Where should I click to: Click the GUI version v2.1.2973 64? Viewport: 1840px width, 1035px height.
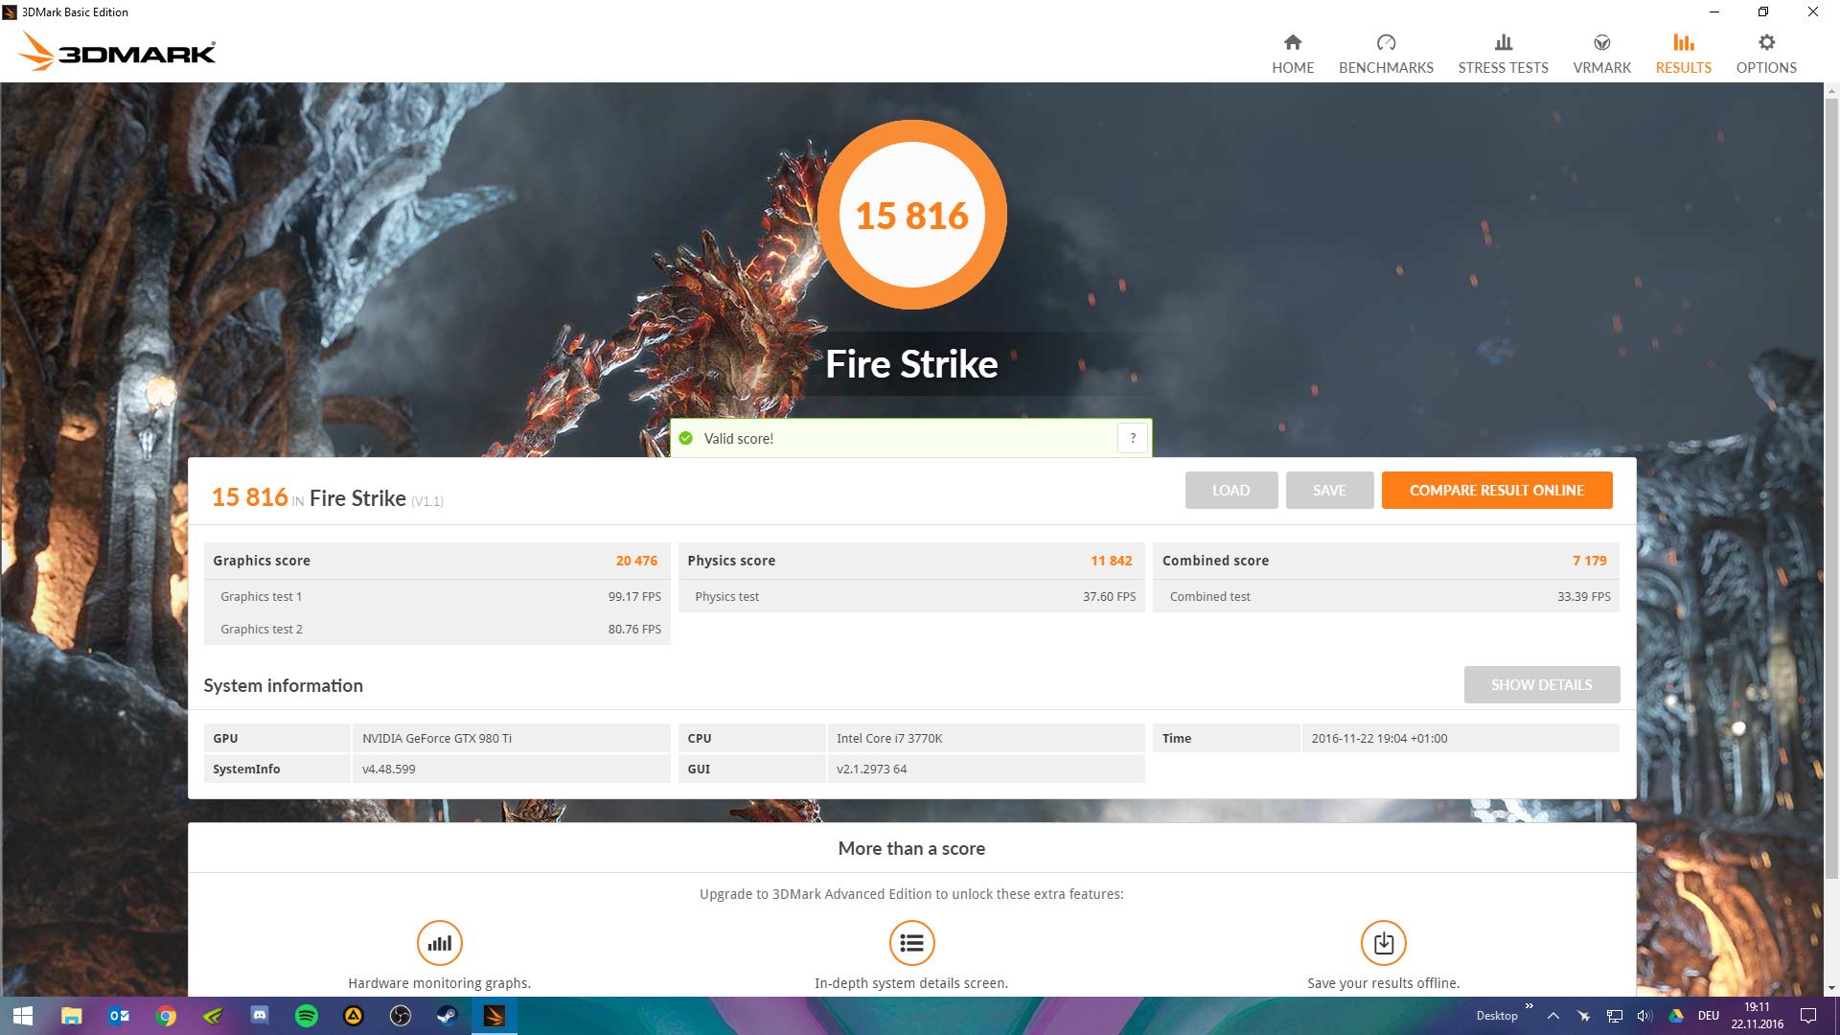[x=871, y=769]
